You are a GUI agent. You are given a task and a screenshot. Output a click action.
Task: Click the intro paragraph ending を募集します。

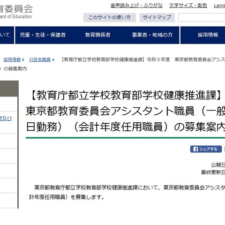(127, 192)
